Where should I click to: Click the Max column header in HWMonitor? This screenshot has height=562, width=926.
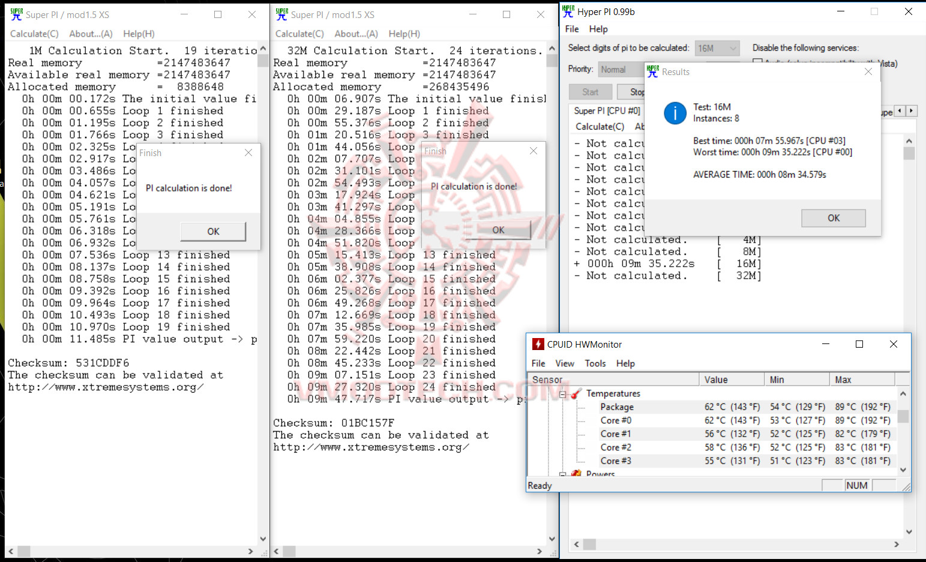point(862,379)
